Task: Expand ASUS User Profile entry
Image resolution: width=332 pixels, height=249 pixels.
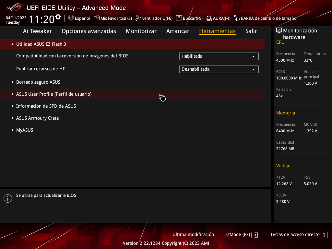Action: (x=132, y=94)
